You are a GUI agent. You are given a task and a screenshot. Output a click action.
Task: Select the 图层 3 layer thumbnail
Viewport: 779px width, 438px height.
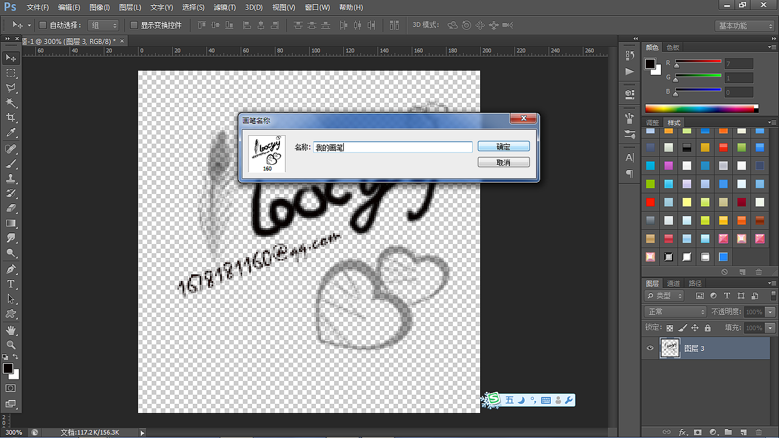point(670,349)
